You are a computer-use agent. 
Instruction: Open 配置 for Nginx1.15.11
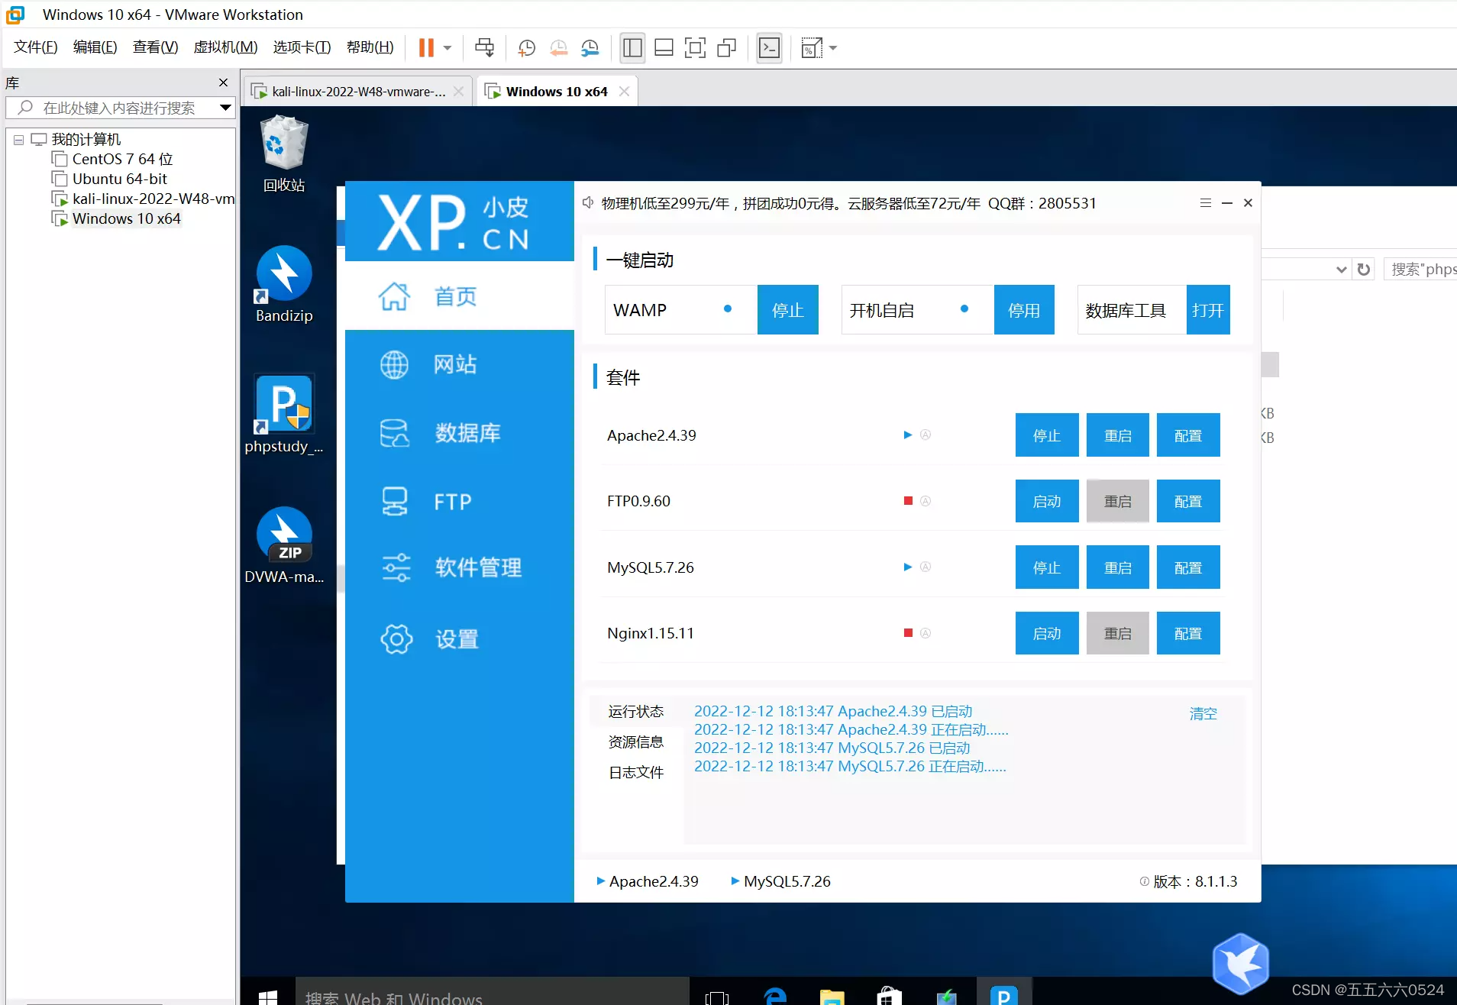[x=1188, y=633]
